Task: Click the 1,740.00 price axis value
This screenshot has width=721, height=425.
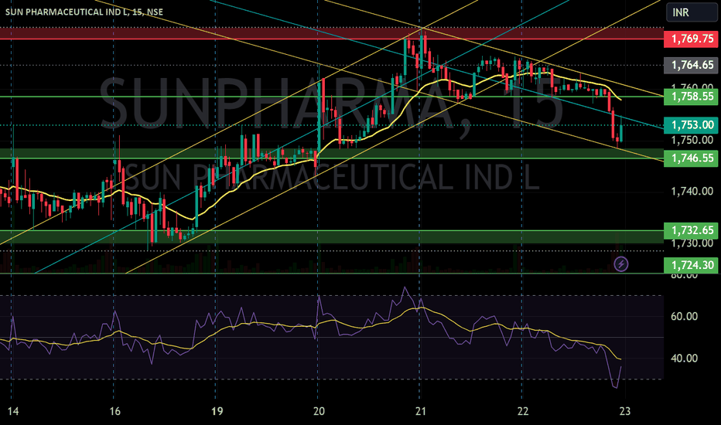Action: 692,191
